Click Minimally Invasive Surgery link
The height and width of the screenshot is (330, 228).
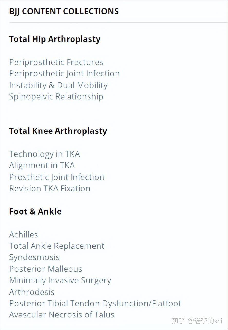click(60, 280)
